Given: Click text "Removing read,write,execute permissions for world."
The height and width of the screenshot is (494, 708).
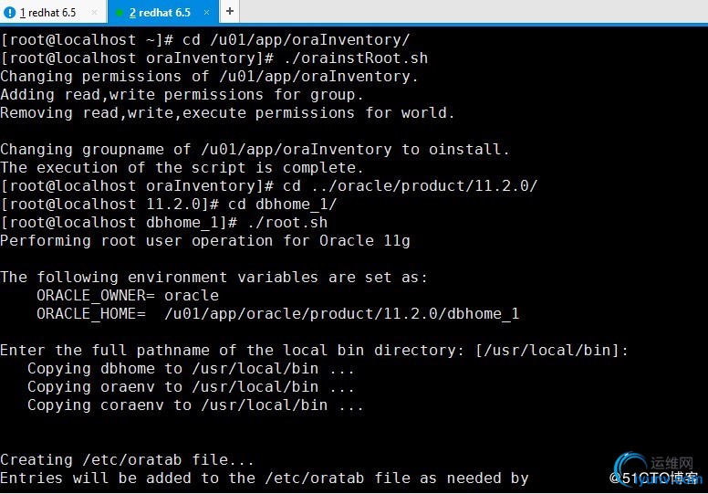Looking at the screenshot, I should click(x=227, y=113).
